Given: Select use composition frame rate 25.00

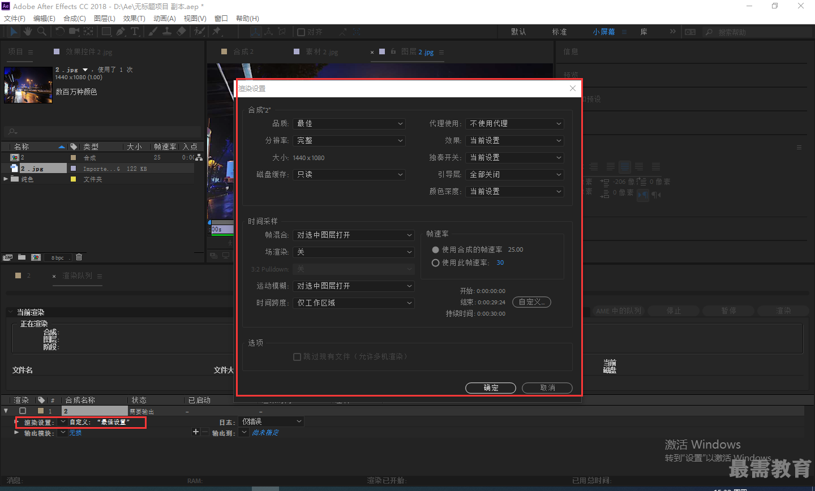Looking at the screenshot, I should click(435, 249).
